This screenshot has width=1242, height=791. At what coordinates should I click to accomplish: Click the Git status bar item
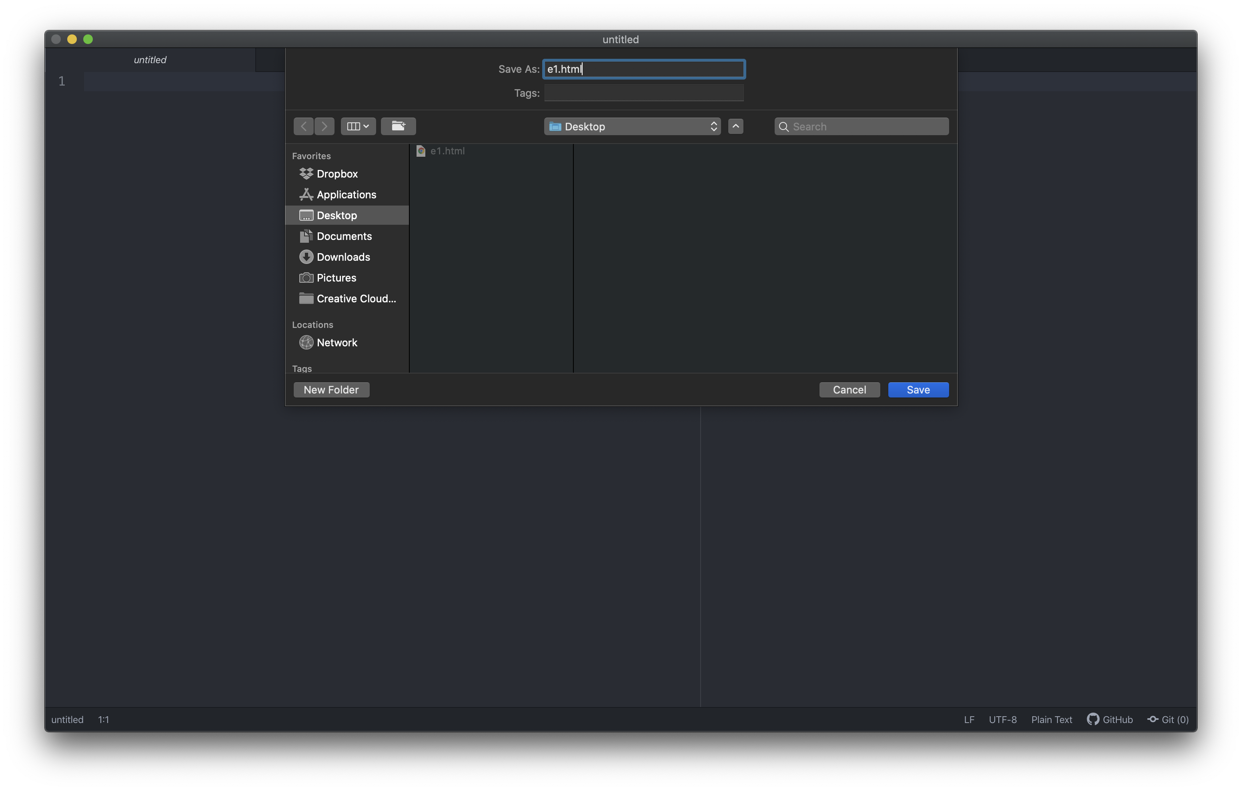tap(1168, 719)
